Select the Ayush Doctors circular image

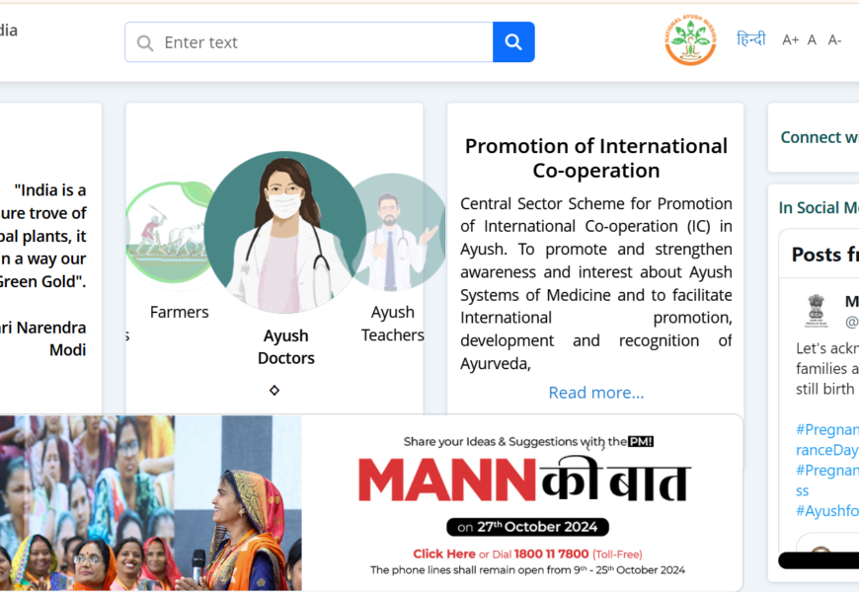[285, 232]
